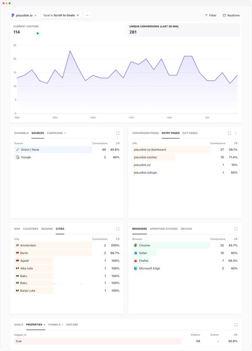Click the flag icon beside Agadir
The height and width of the screenshot is (351, 252).
[x=17, y=261]
